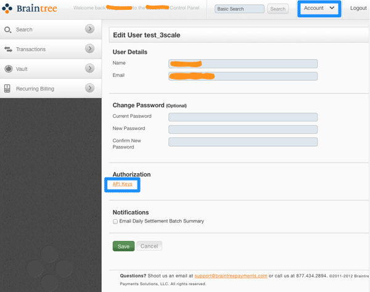Expand the Transactions sidebar arrow
This screenshot has width=370, height=292.
90,49
